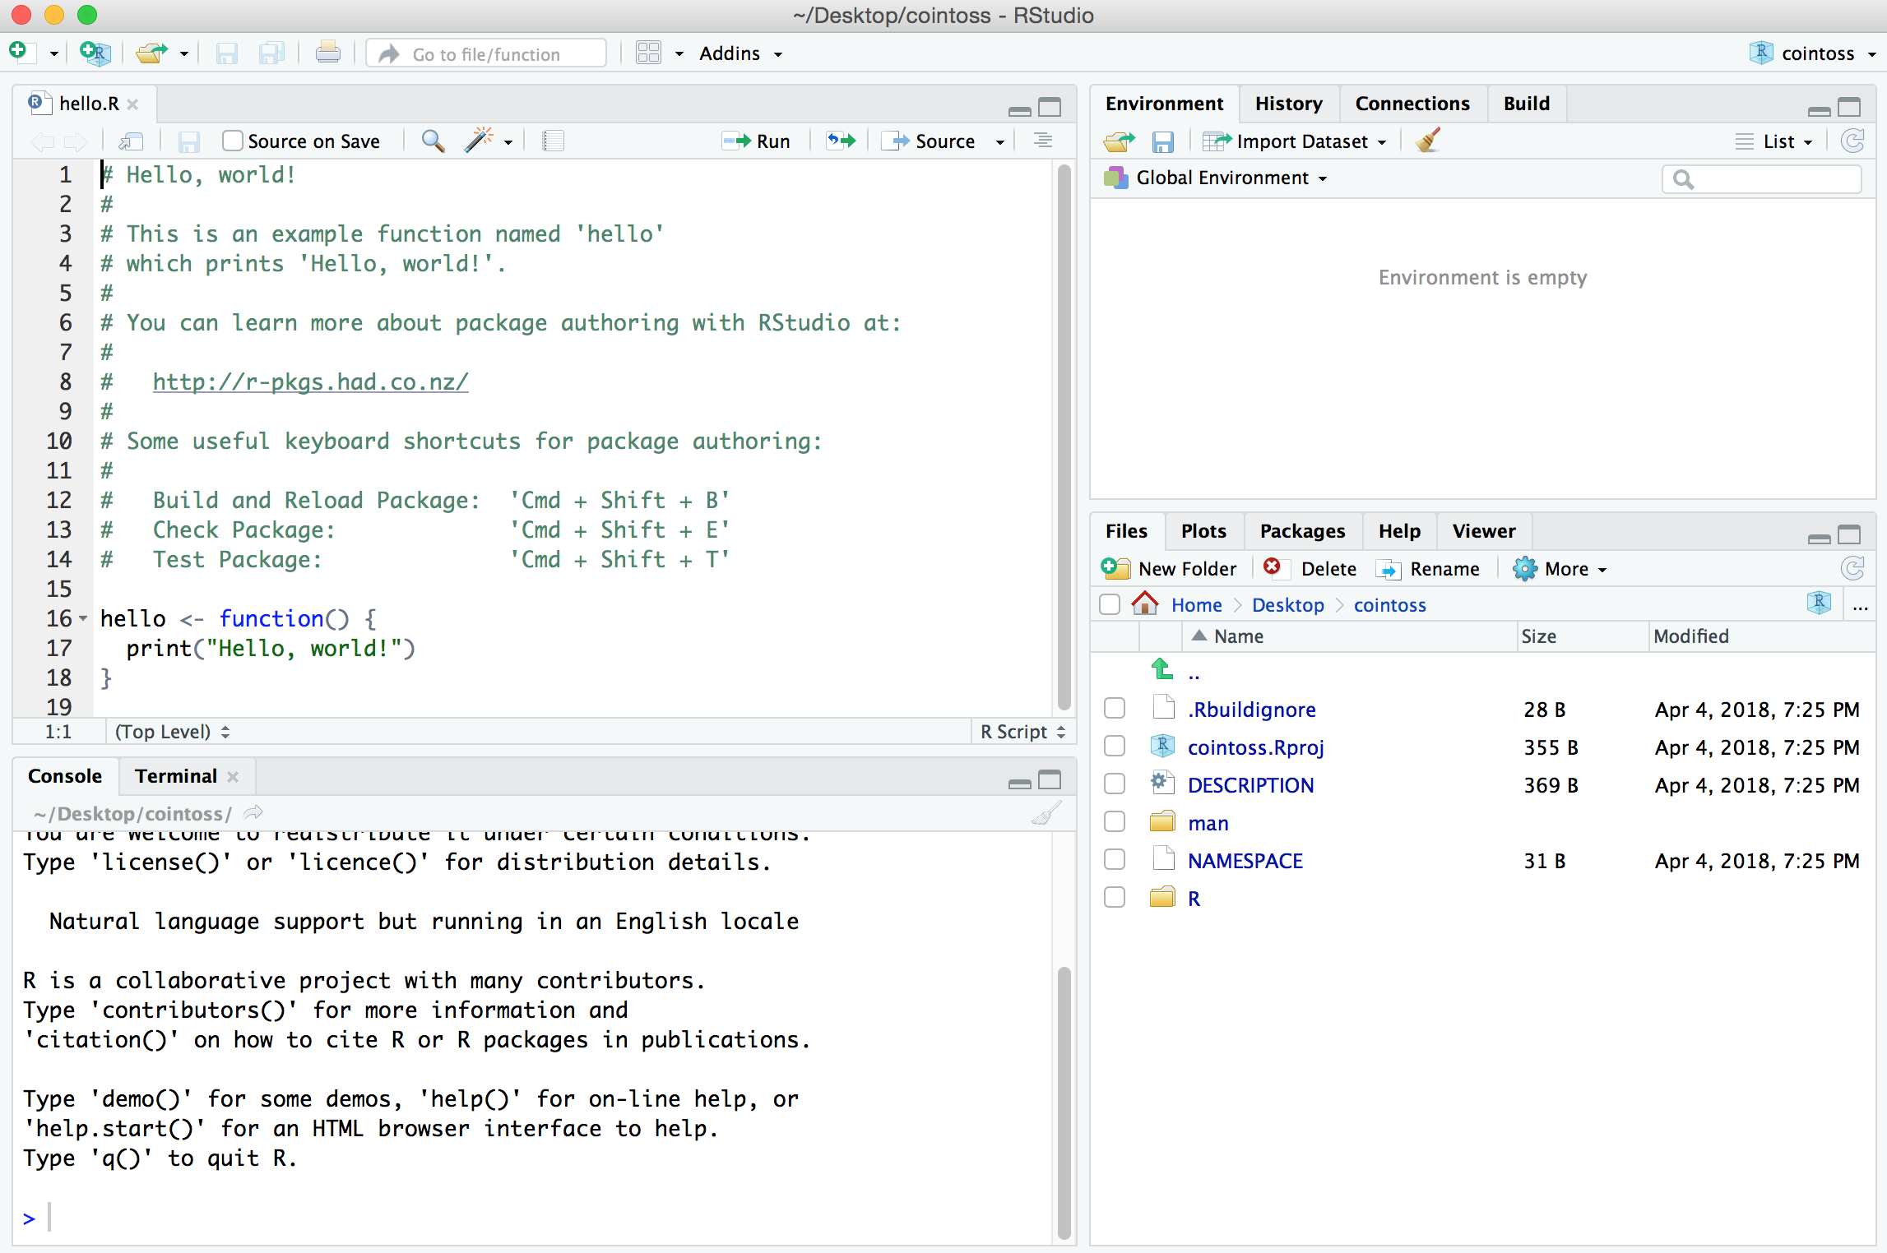Click the Re-run previous code region icon
Screen dimensions: 1887x1253
click(x=841, y=141)
